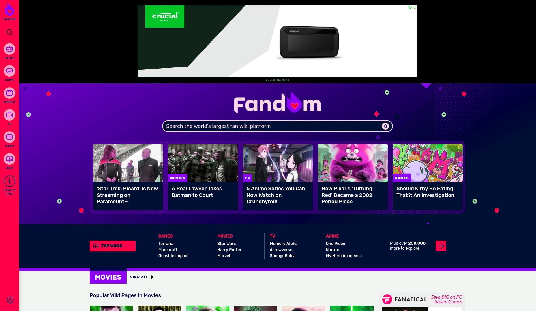Open the Crunchyroll anime series thumbnail
This screenshot has width=536, height=311.
[278, 163]
